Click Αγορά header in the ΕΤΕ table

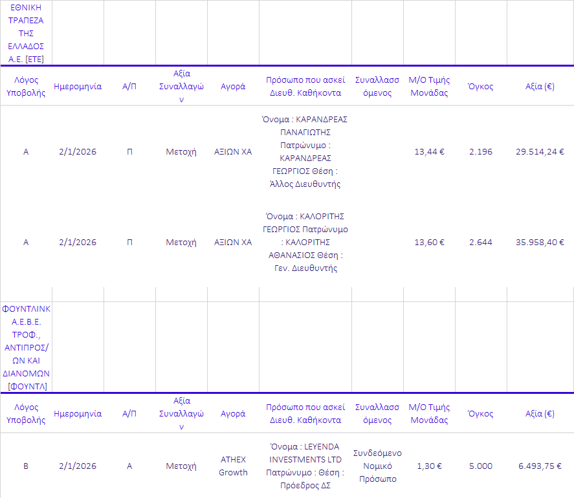[x=233, y=87]
